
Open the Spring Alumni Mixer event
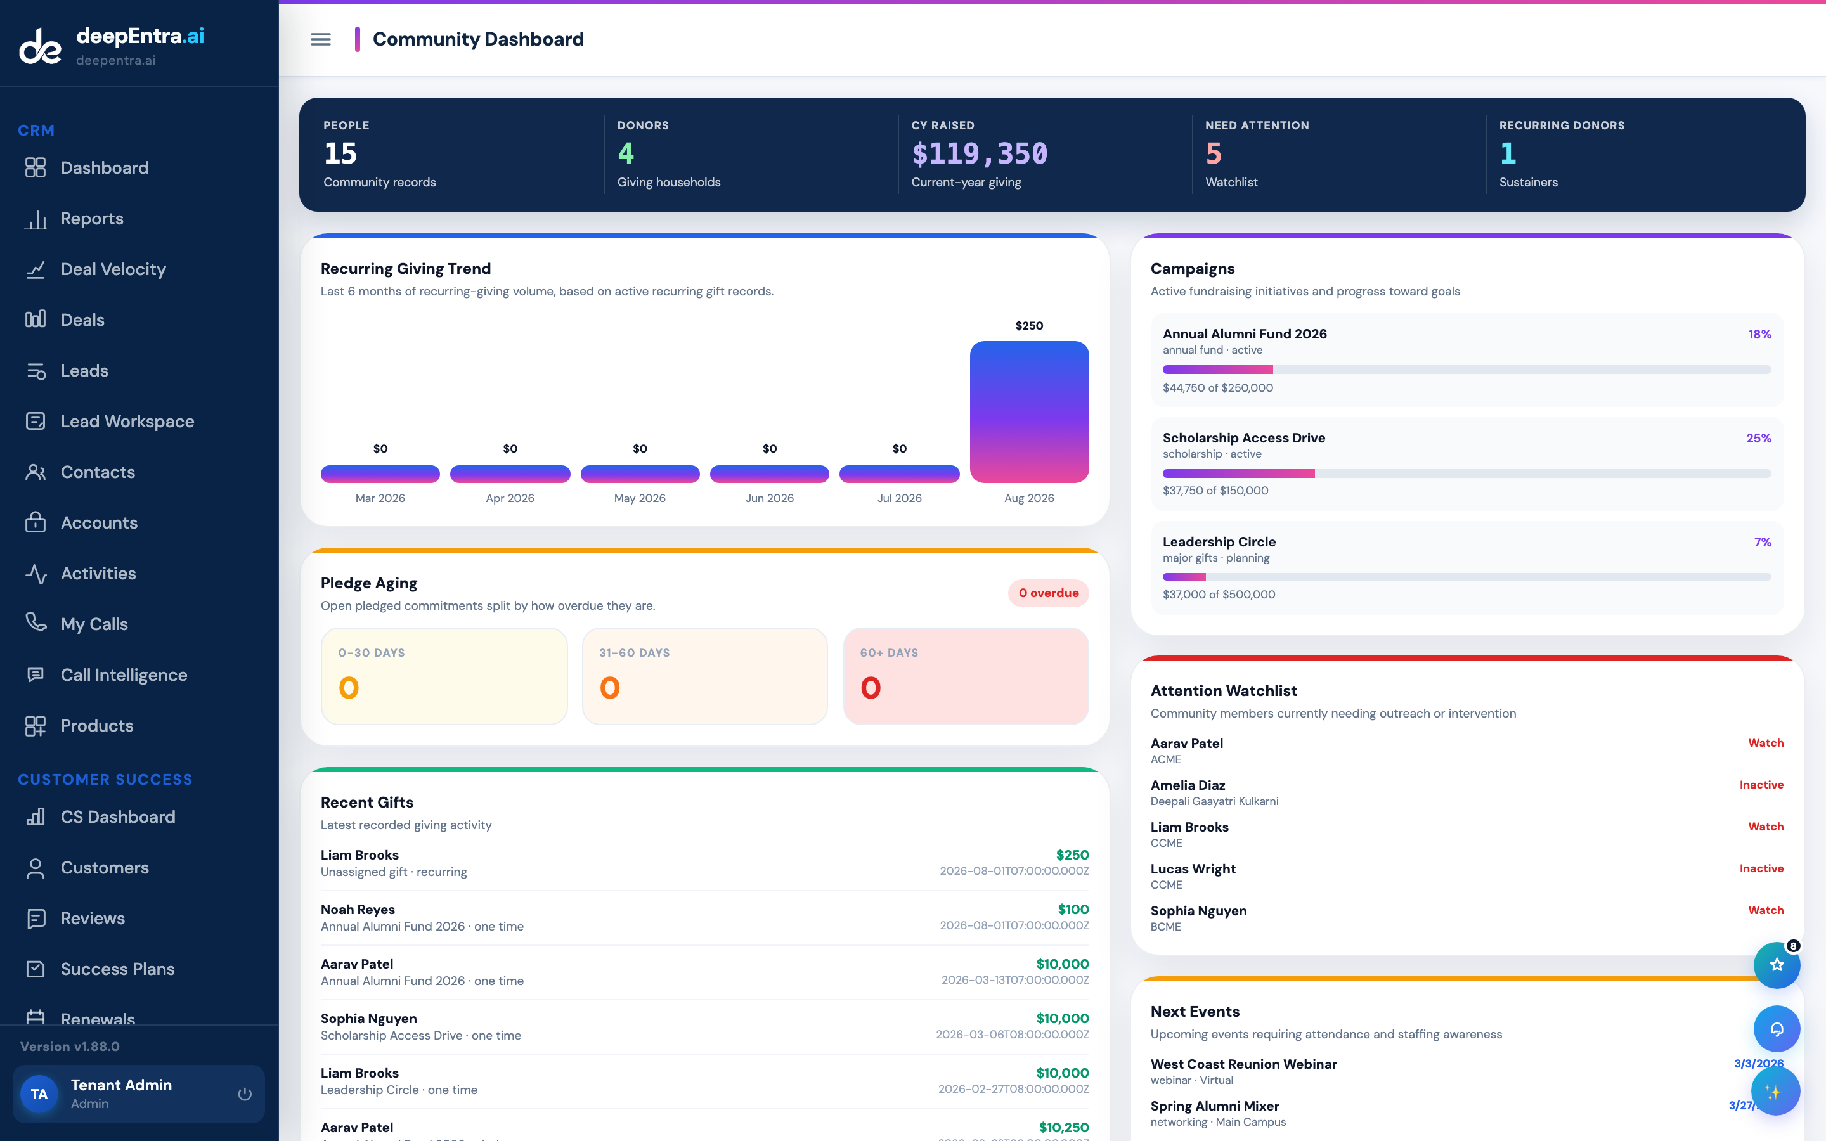(1467, 1113)
